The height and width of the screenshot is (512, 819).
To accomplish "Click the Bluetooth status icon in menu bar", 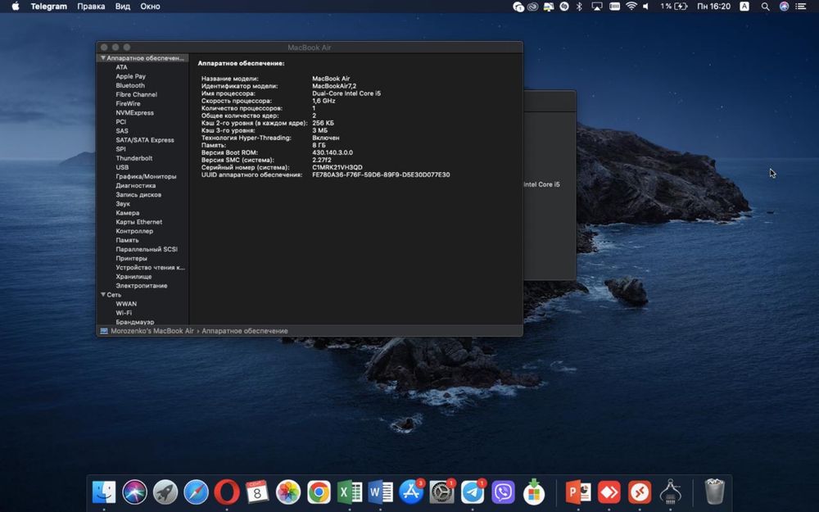I will click(x=579, y=7).
